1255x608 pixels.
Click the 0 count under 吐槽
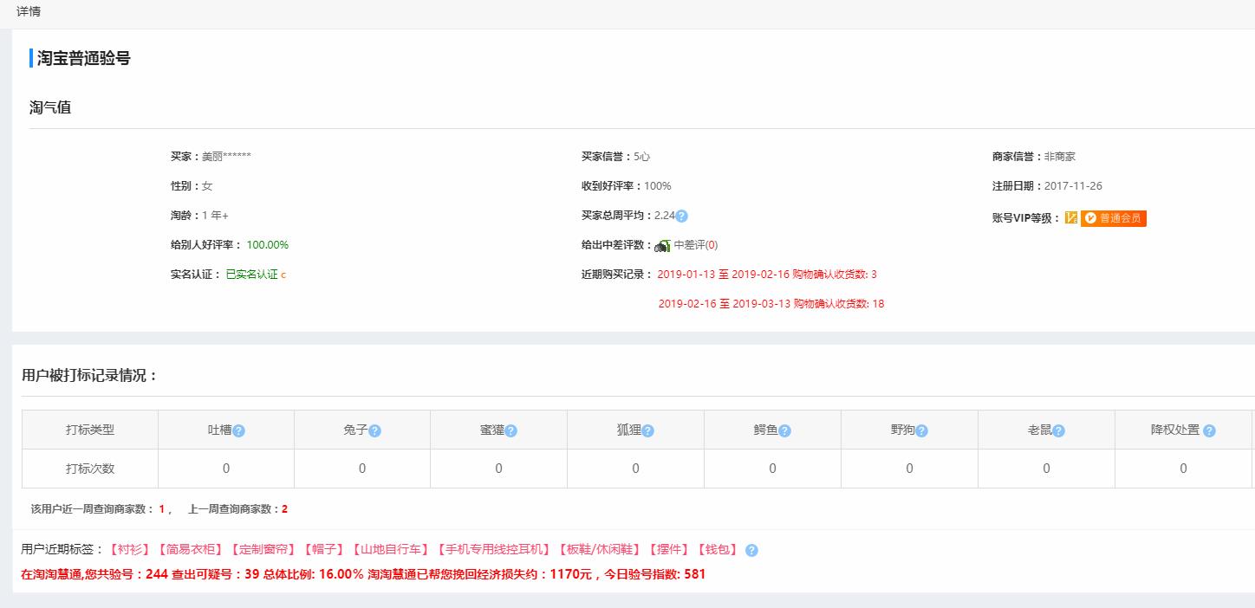click(226, 469)
